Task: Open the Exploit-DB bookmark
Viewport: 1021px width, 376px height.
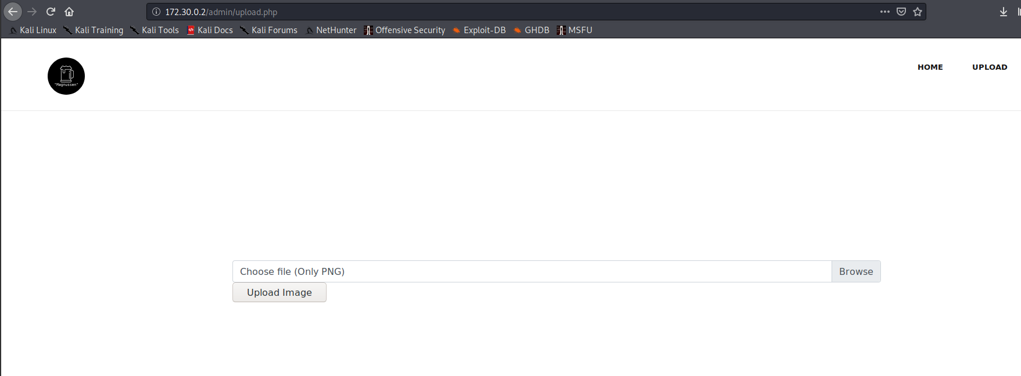Action: (479, 30)
